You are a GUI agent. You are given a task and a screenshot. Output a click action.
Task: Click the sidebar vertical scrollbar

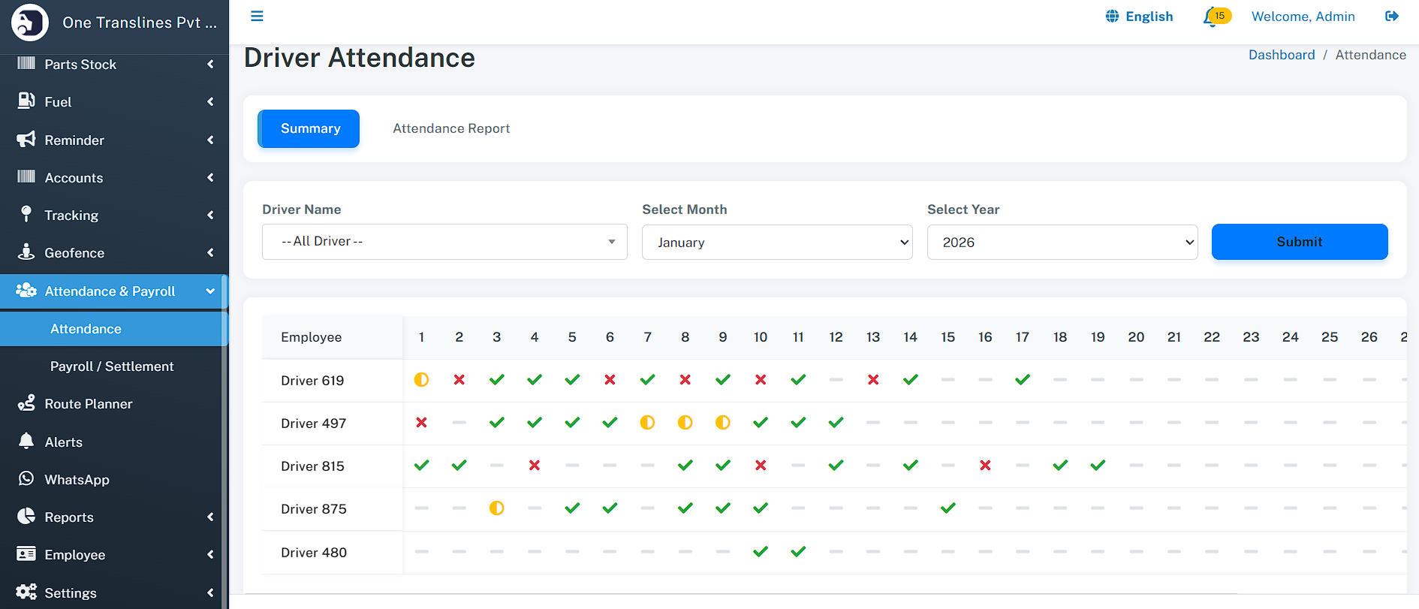224,451
